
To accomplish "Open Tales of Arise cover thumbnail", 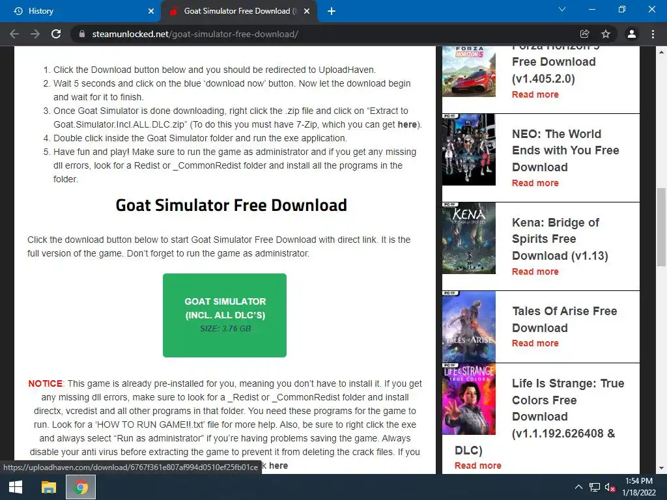I will (x=469, y=327).
